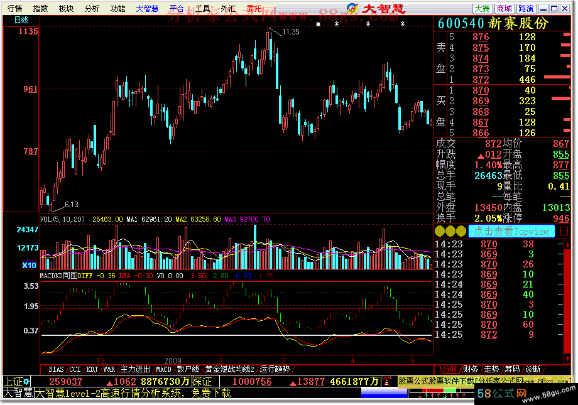Click the leftmost info star marker above chart
The image size is (578, 405).
coord(318,24)
